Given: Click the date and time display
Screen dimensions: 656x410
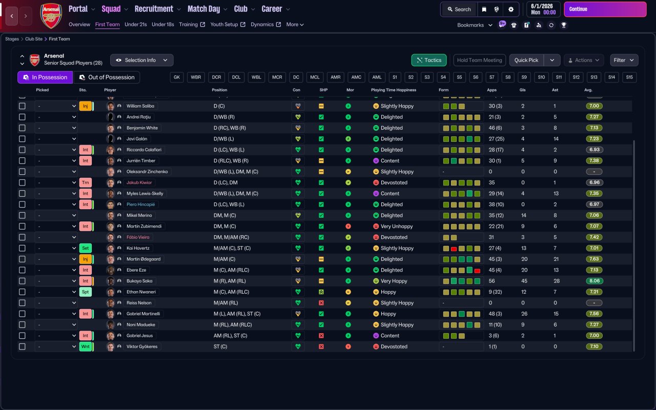Looking at the screenshot, I should point(543,9).
